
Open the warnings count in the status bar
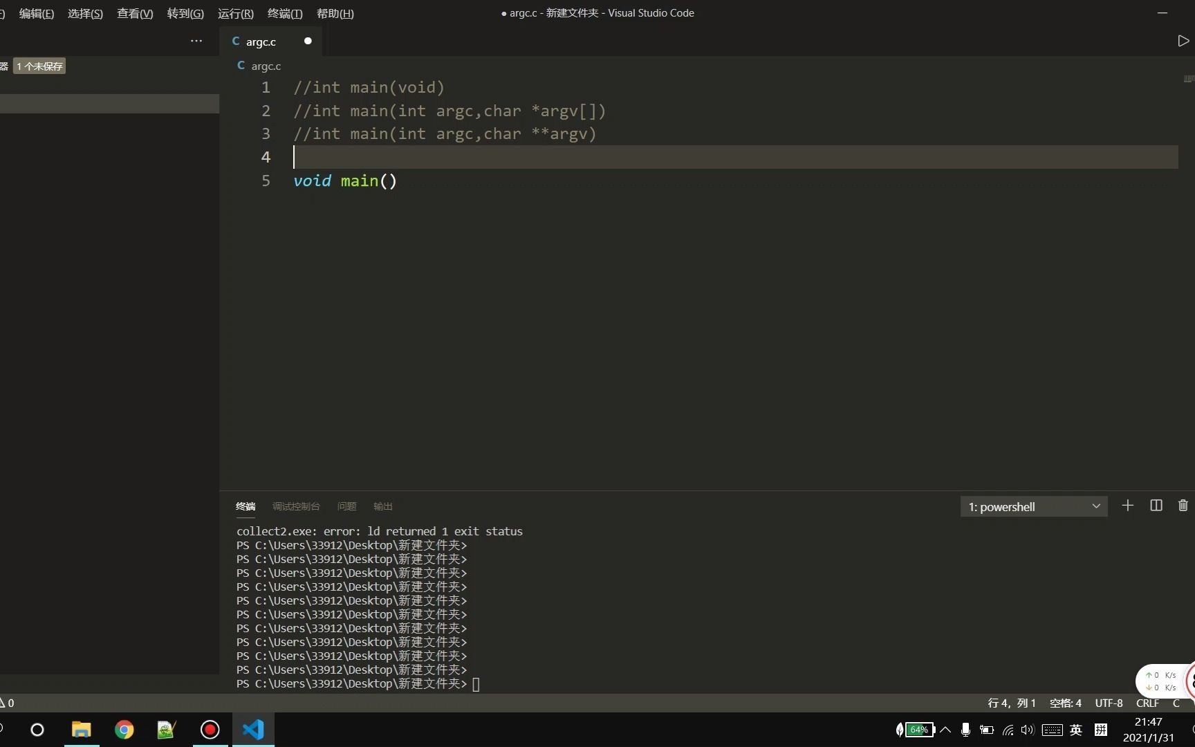7,703
